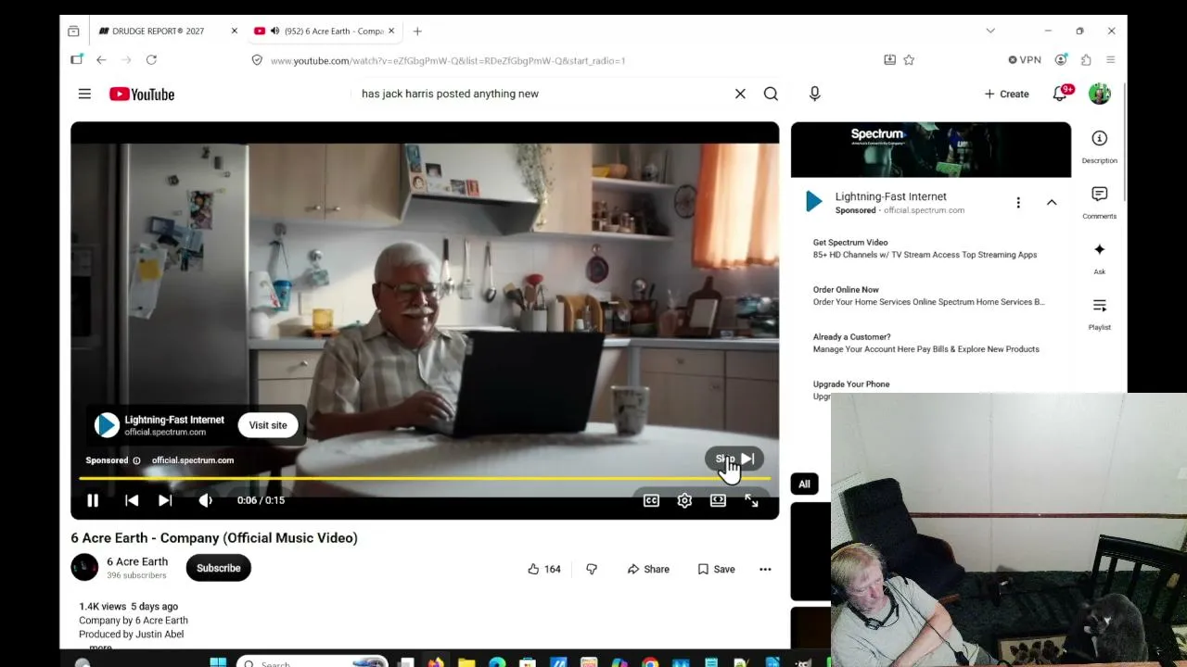This screenshot has height=667, width=1187.
Task: Open the 6 Acre Earth channel avatar
Action: (x=84, y=567)
